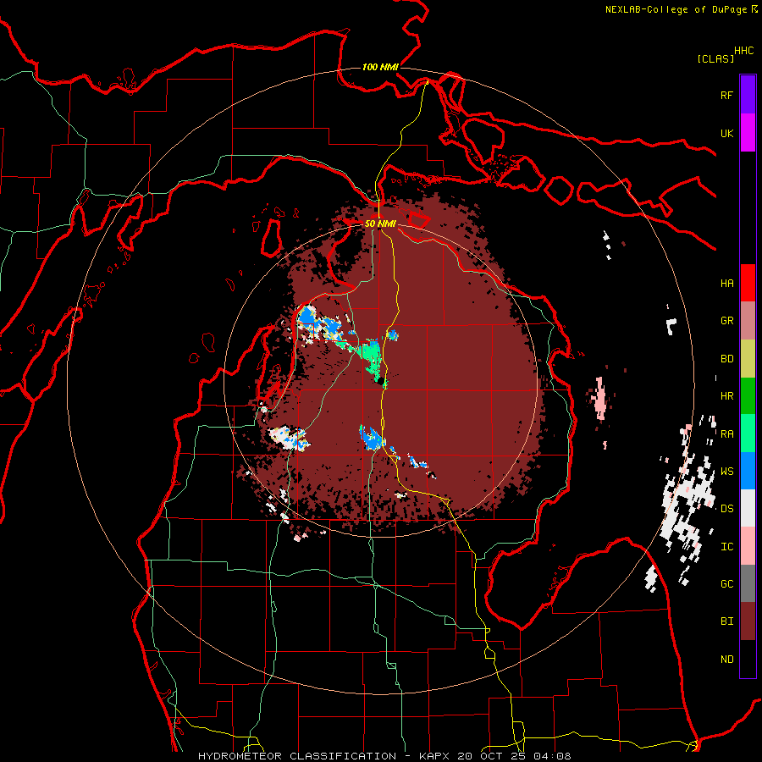Select the BD yellow legend block

[748, 358]
